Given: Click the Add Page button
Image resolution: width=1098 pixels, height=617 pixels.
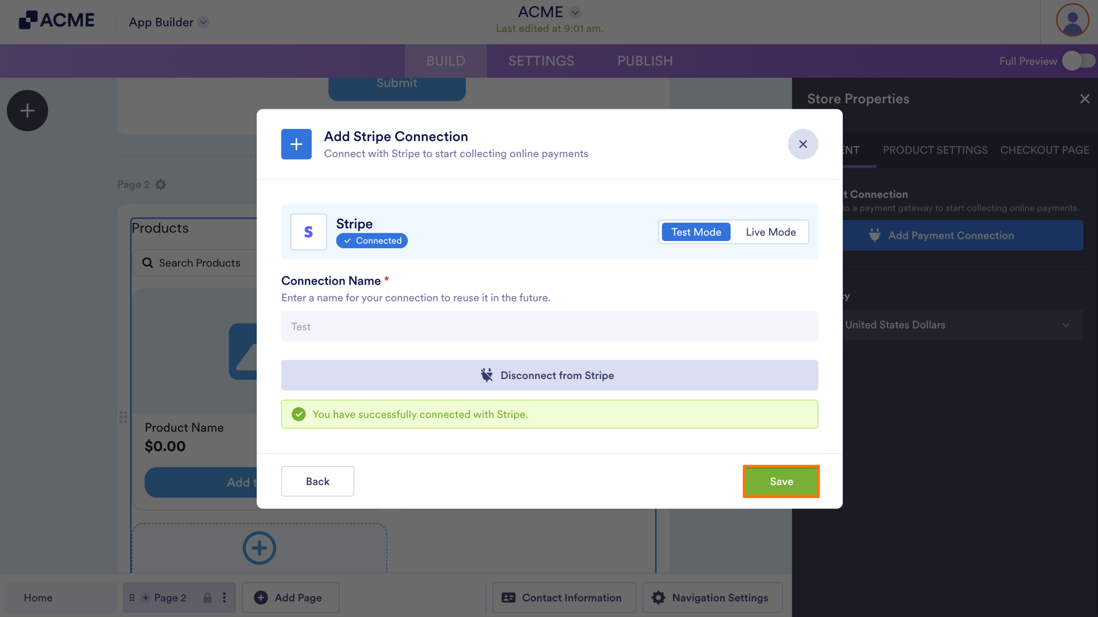Looking at the screenshot, I should [x=290, y=598].
